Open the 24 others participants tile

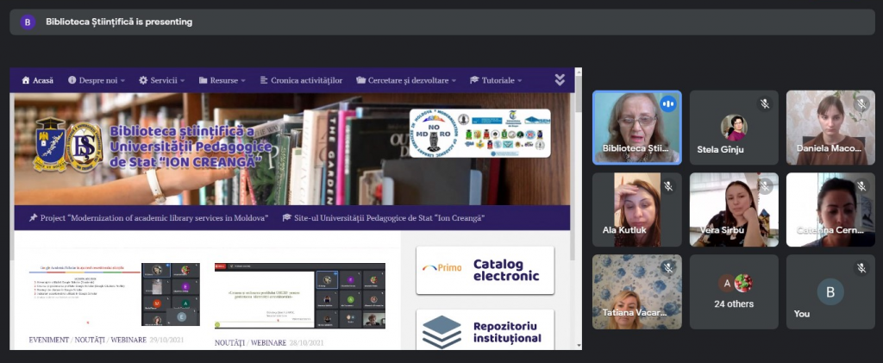pos(734,291)
